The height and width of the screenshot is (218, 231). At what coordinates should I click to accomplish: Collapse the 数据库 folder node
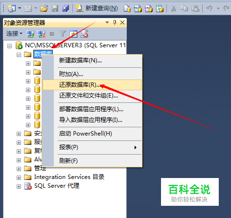tap(19, 55)
